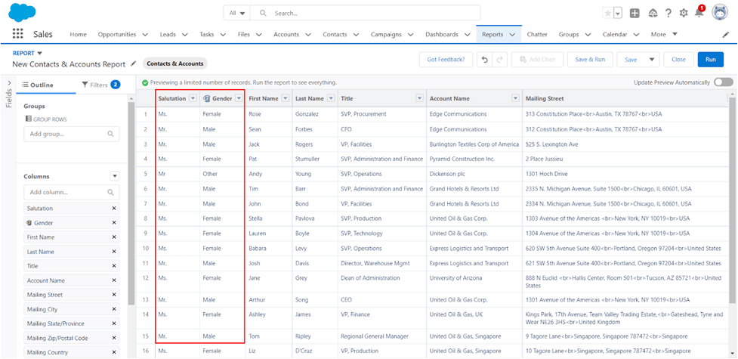Open Title column header menu
The height and width of the screenshot is (359, 738).
click(x=419, y=98)
